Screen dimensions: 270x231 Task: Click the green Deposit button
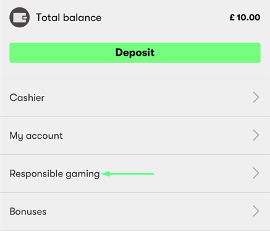click(x=135, y=53)
